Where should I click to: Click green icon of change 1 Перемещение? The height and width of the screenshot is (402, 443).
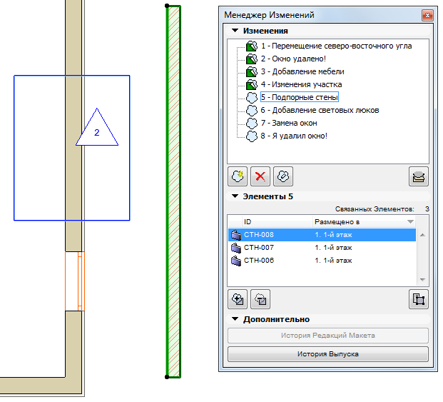(x=251, y=46)
